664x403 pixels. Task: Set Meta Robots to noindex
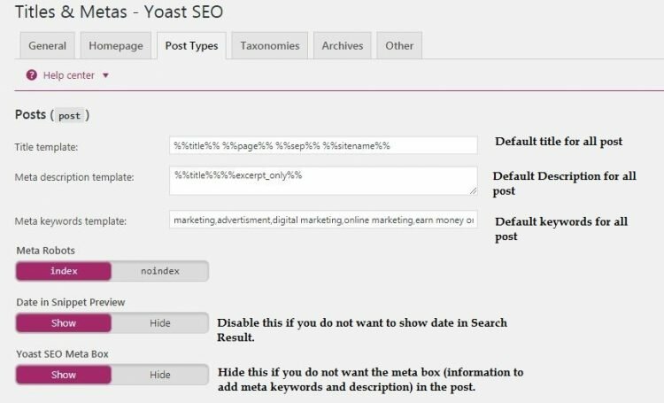[160, 271]
